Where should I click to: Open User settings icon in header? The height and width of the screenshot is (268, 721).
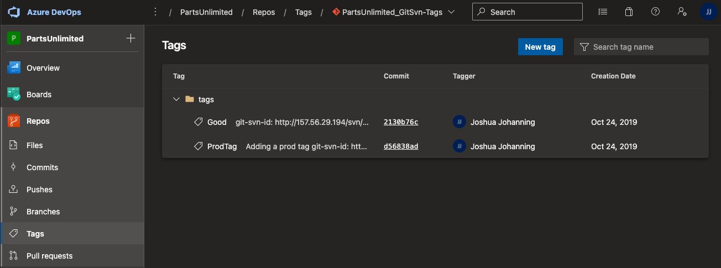pos(682,12)
